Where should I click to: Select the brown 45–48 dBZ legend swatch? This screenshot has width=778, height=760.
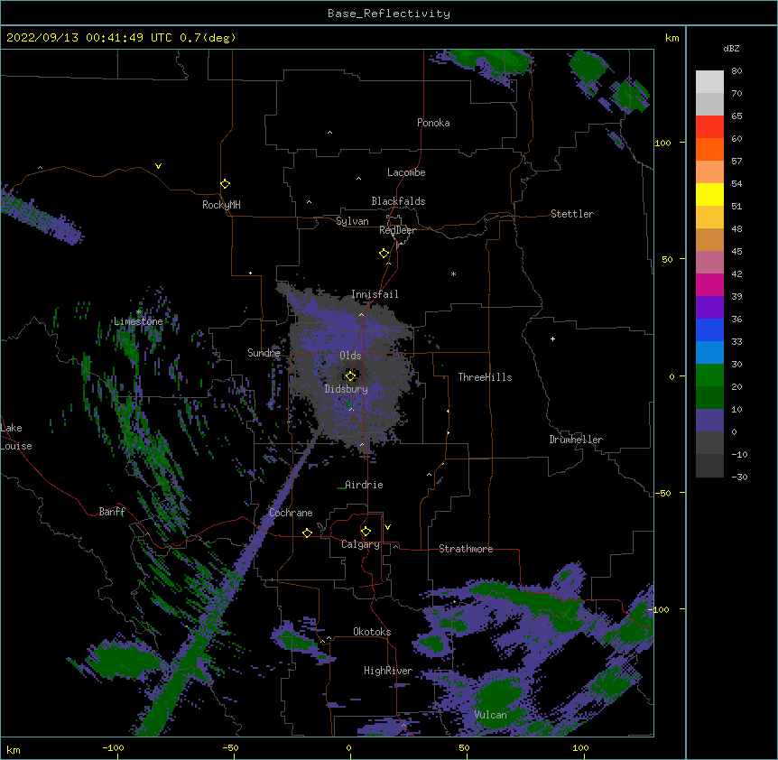coord(709,239)
